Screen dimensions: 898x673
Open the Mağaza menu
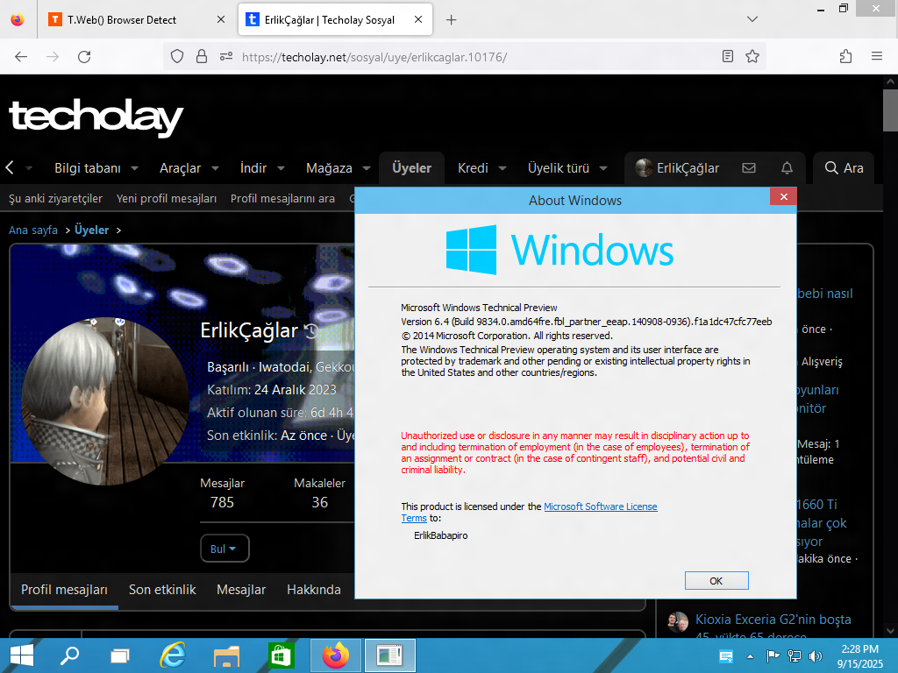(x=329, y=168)
